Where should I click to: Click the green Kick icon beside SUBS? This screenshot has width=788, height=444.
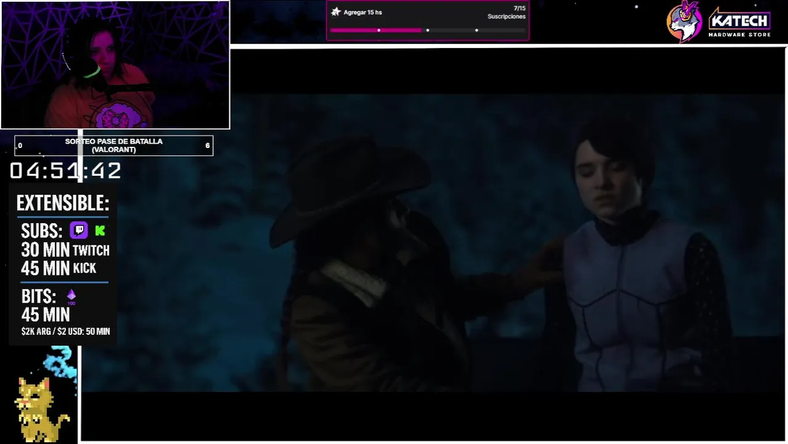tap(100, 231)
